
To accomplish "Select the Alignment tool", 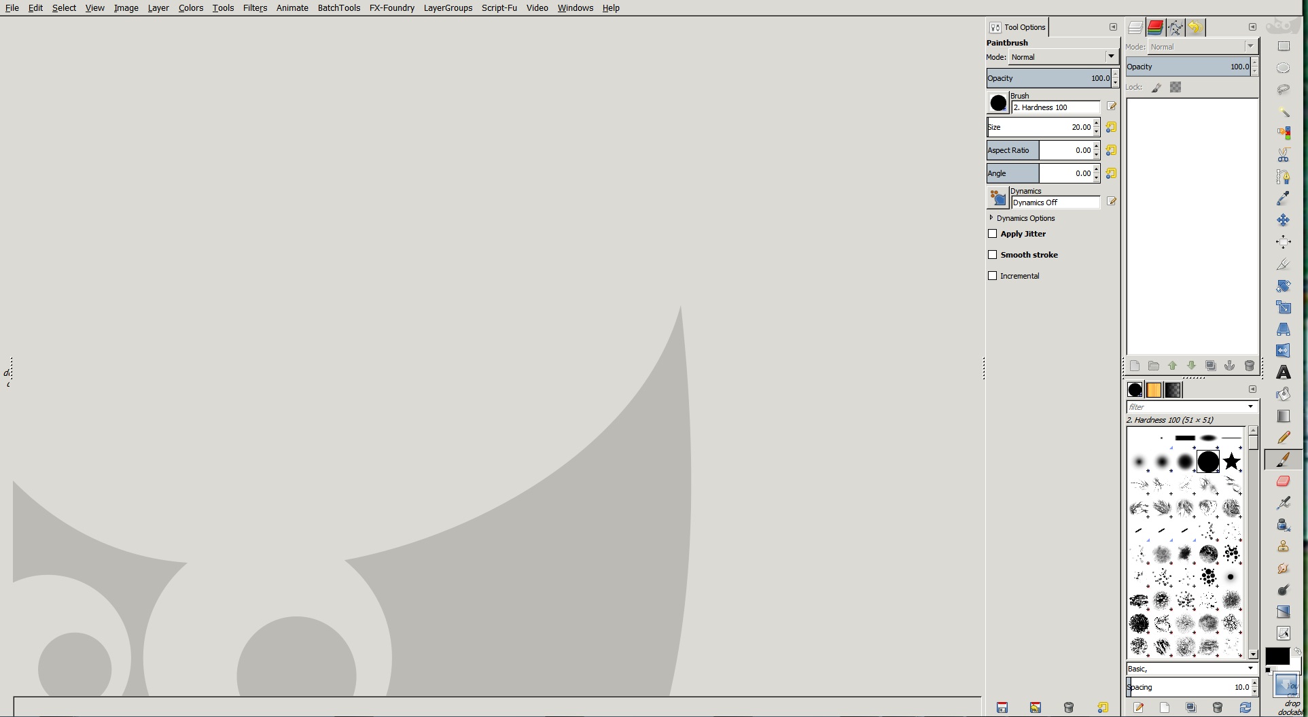I will click(1283, 242).
